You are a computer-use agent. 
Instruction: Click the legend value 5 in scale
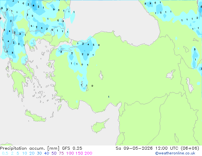point(18,153)
